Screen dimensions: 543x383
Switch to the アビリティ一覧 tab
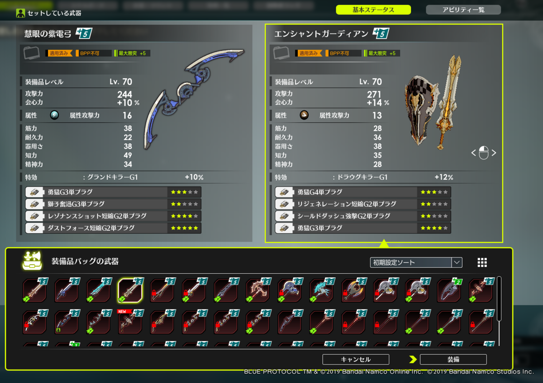pos(463,10)
